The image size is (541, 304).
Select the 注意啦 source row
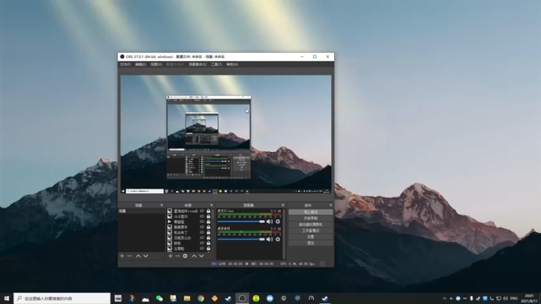tap(189, 249)
